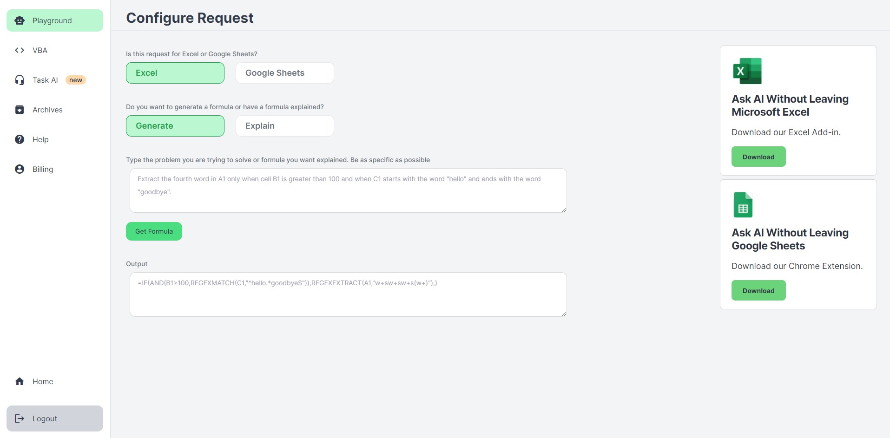Go to Home via house icon
890x438 pixels.
(x=20, y=381)
